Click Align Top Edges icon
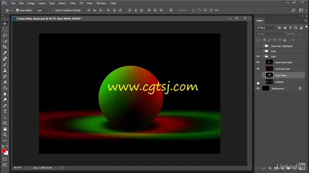Screen dimensions: 309x173 [89, 10]
